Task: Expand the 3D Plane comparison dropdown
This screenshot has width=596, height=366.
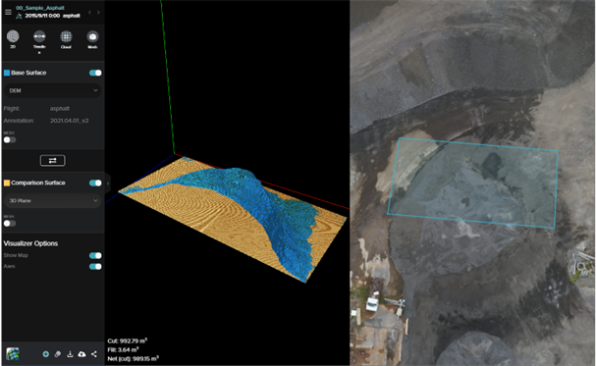Action: click(53, 200)
